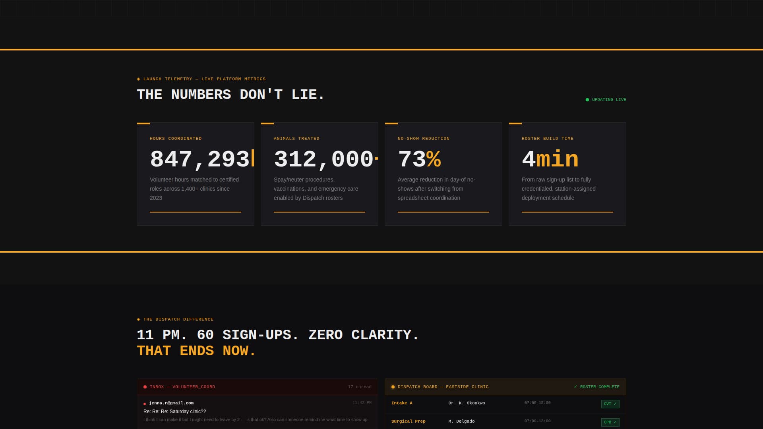Click the red unread dot beside jenna.r@gmail.com
The image size is (763, 429).
[x=145, y=404]
